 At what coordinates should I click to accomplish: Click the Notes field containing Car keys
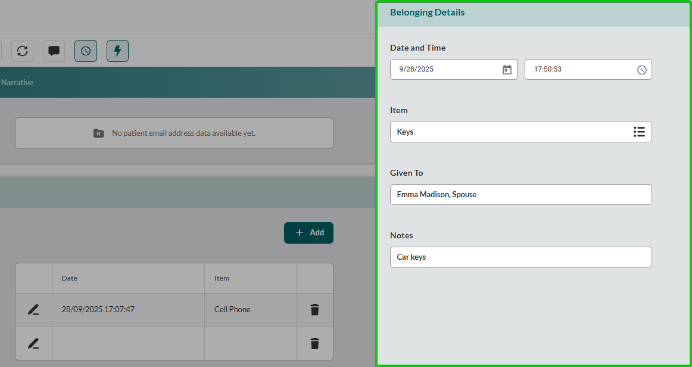520,257
